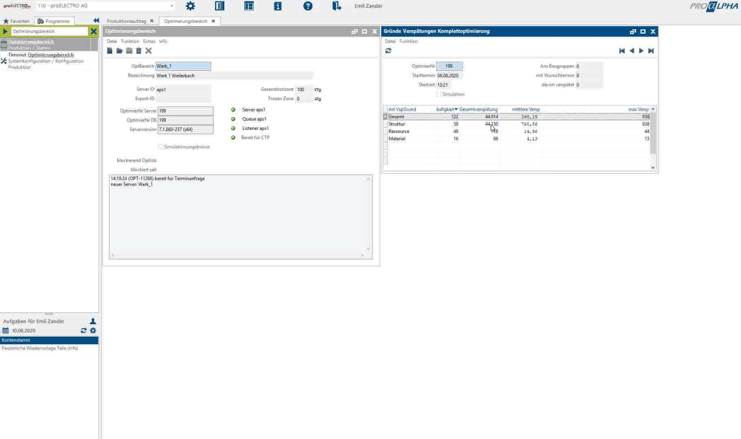Open the Extras menu

pyautogui.click(x=149, y=41)
